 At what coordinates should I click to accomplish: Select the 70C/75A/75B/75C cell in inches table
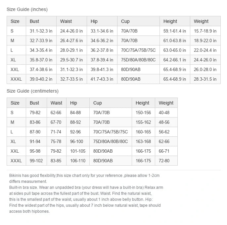138,50
